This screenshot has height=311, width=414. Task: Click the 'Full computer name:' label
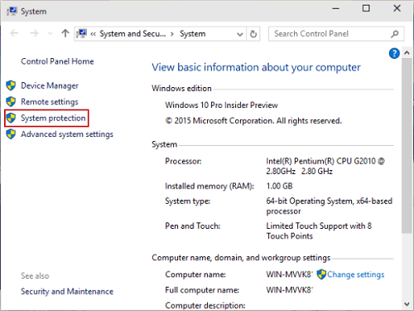pyautogui.click(x=202, y=290)
